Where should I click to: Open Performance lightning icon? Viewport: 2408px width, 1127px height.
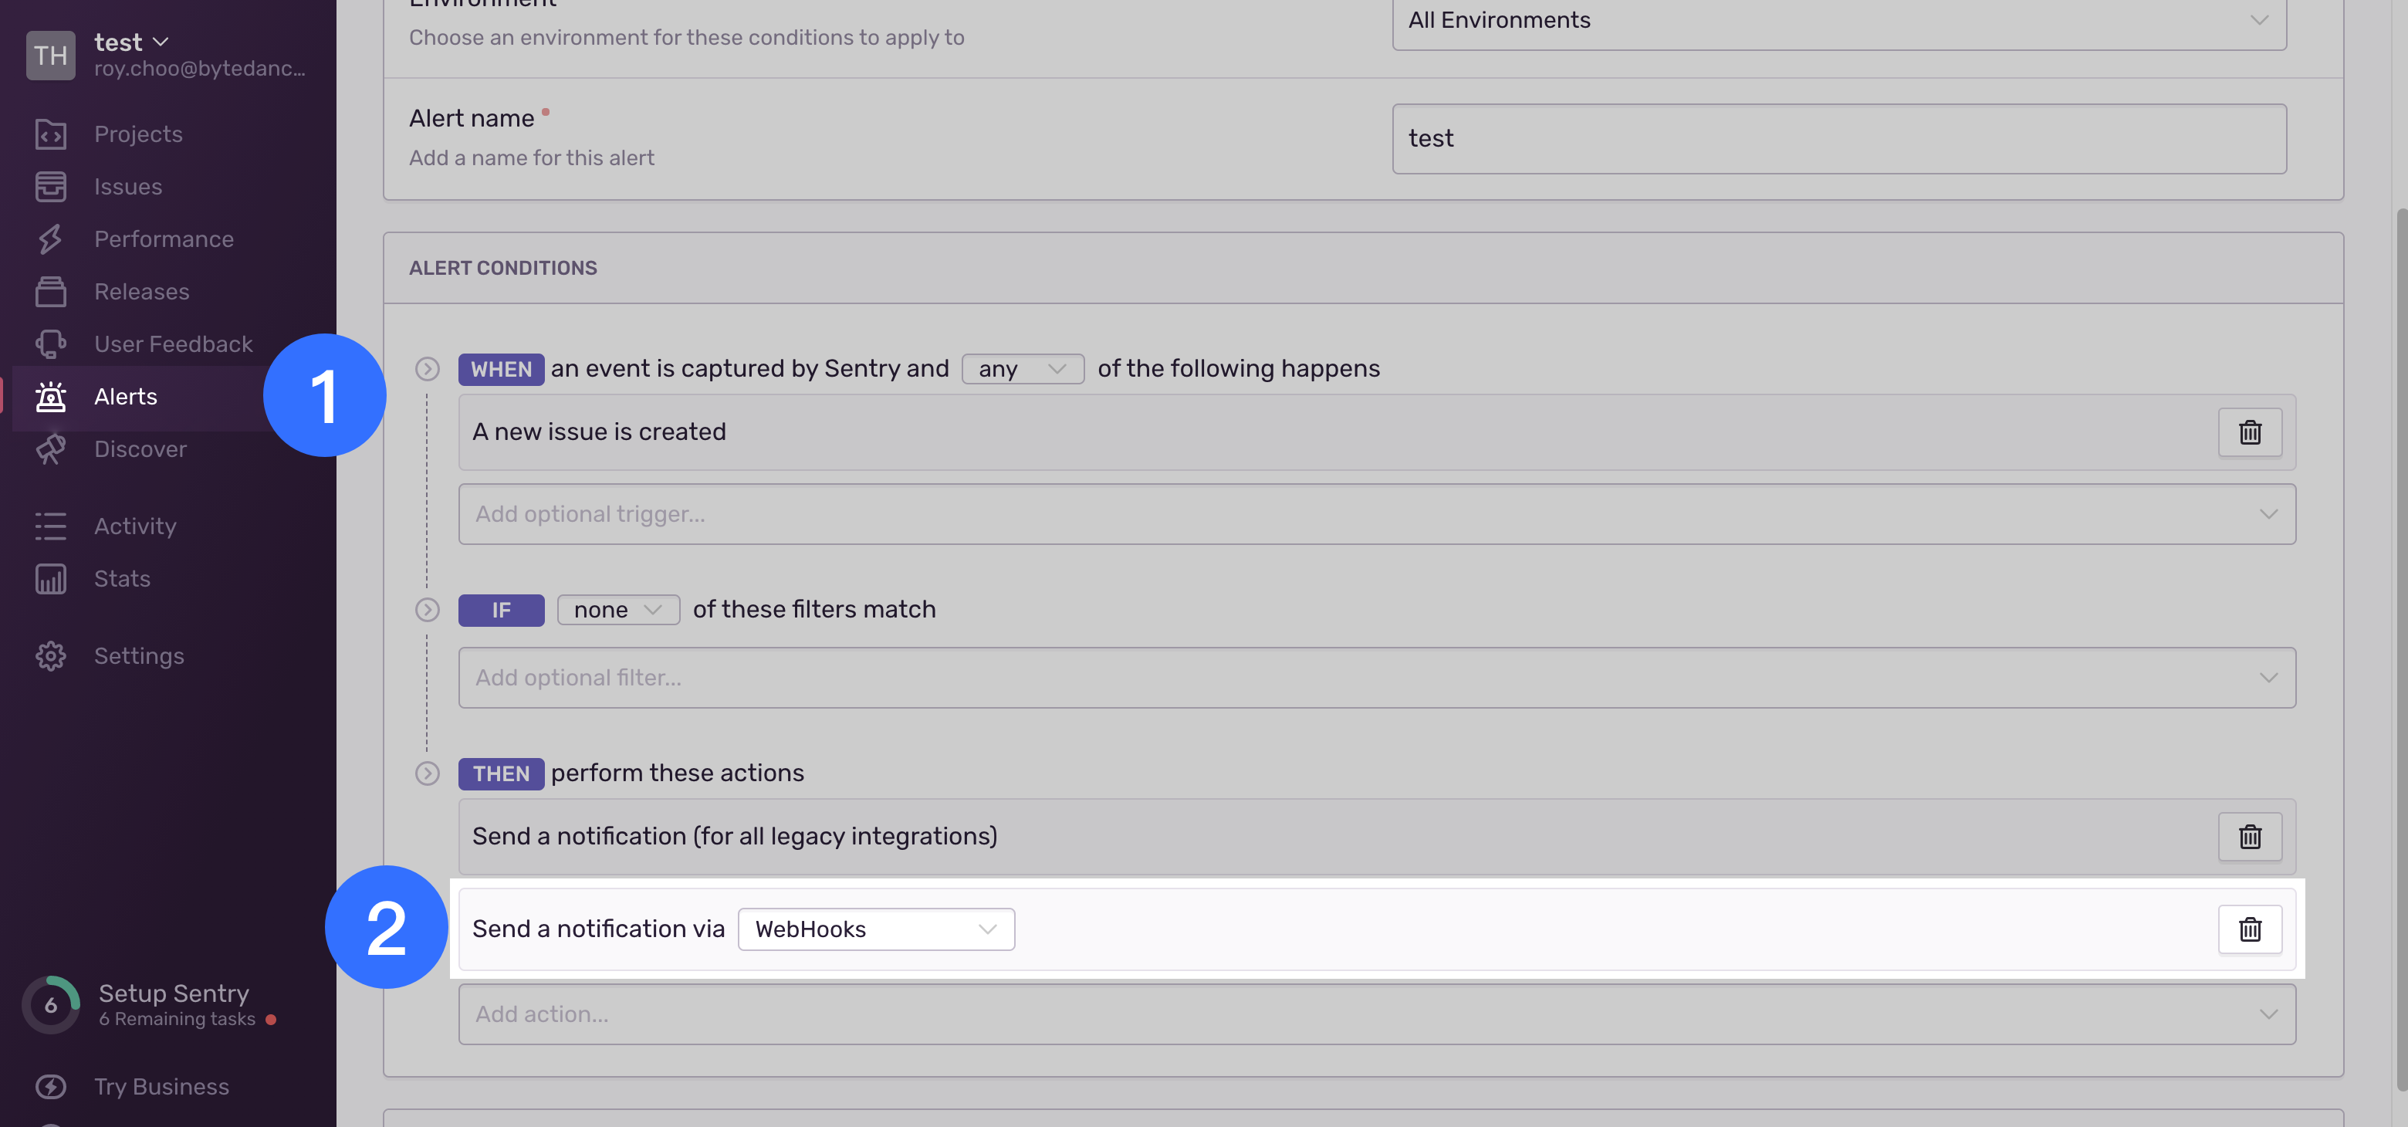pyautogui.click(x=50, y=239)
